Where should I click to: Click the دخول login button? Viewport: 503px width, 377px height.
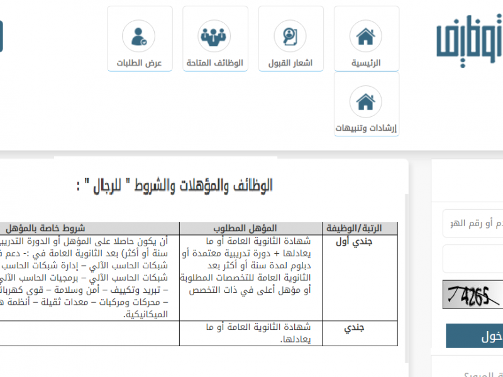[x=475, y=336]
